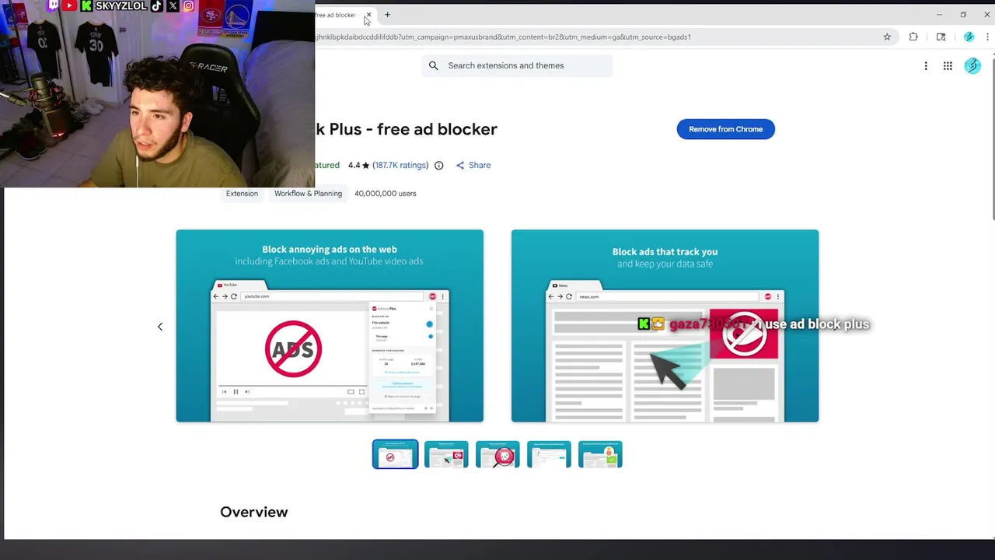Click the magnifier search icon
The width and height of the screenshot is (995, 560).
434,65
